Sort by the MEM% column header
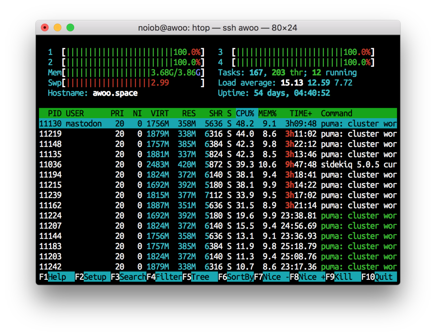The image size is (436, 336). [267, 113]
